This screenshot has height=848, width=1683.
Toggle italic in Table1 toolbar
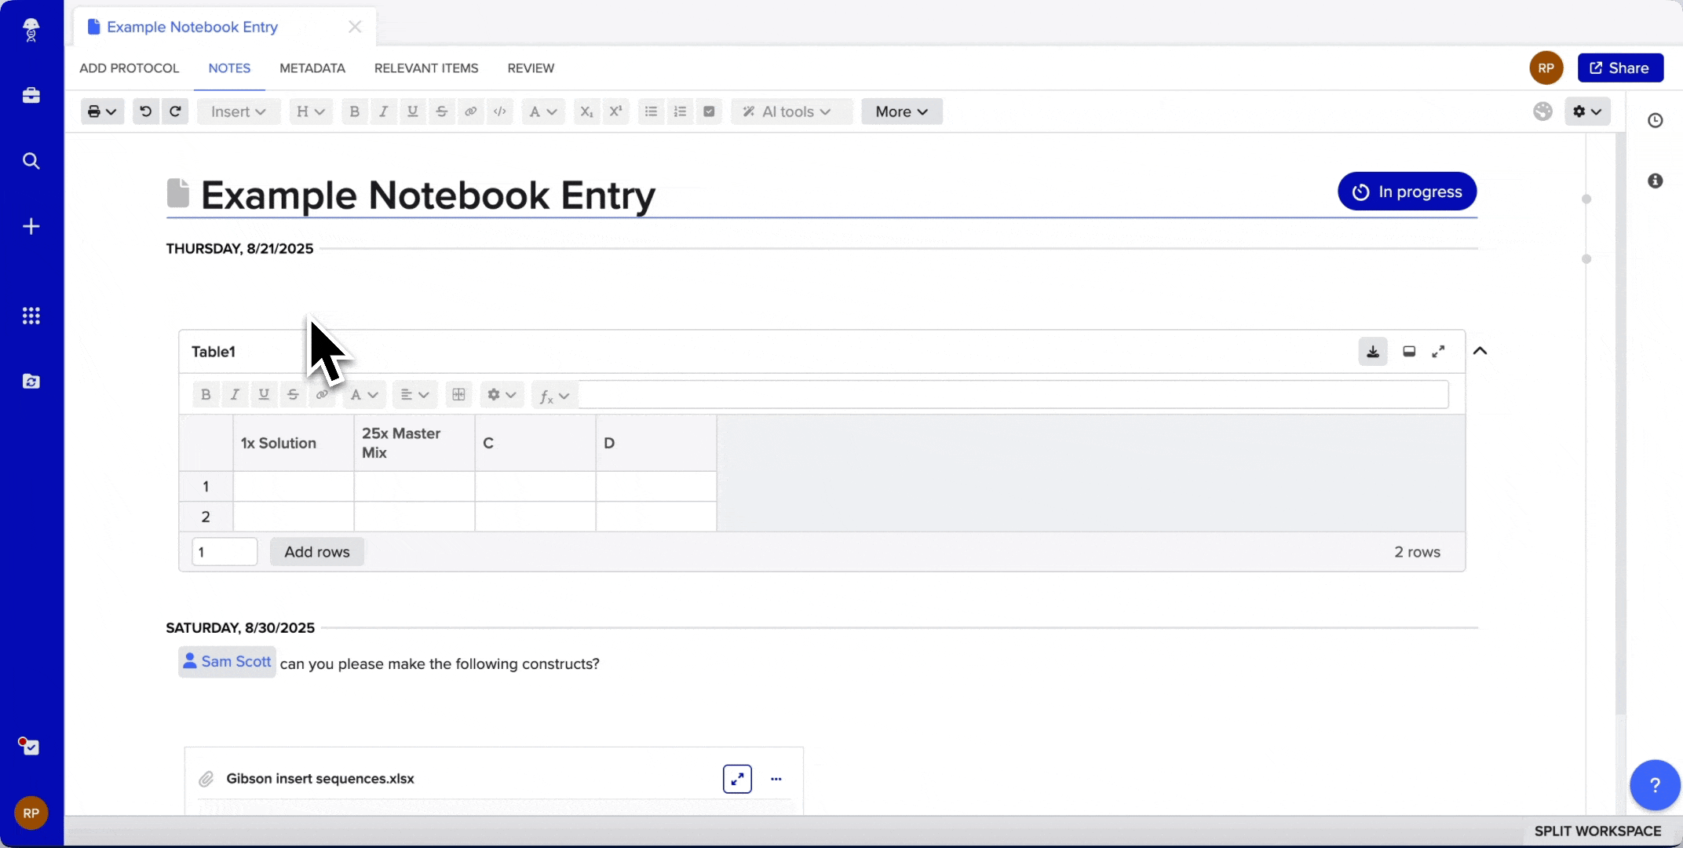pyautogui.click(x=235, y=395)
